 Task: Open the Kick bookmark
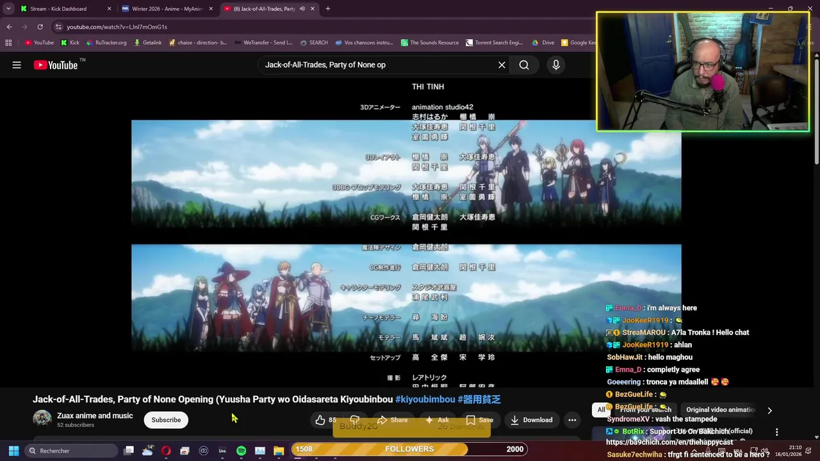(70, 43)
